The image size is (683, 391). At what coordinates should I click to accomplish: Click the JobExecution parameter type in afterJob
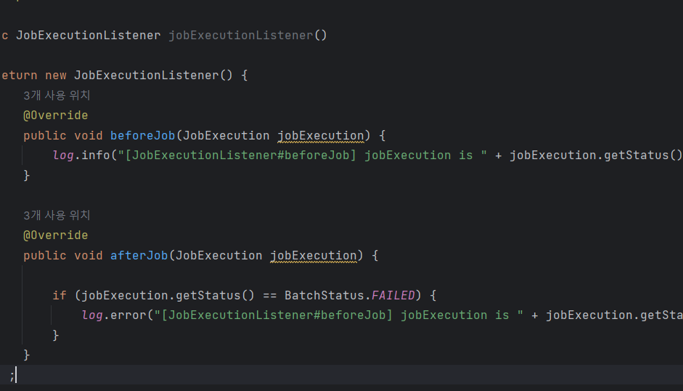[x=218, y=256]
